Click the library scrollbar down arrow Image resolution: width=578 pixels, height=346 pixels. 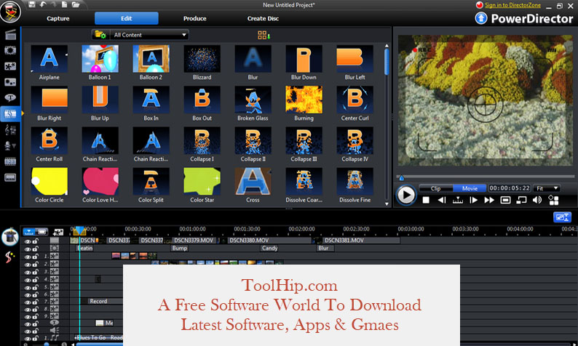click(x=387, y=204)
